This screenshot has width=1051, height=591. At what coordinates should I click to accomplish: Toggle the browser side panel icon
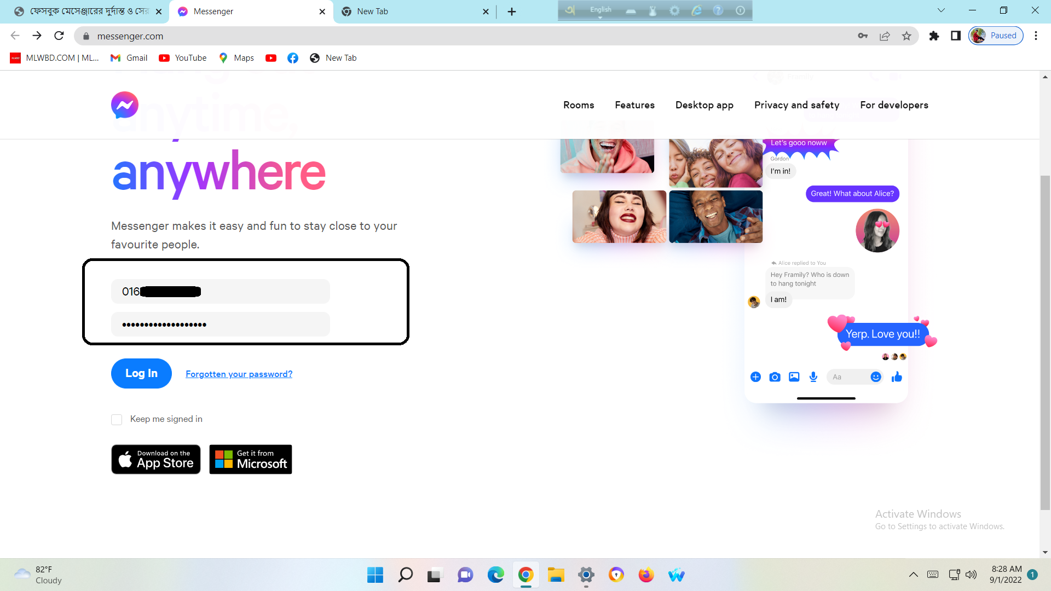pyautogui.click(x=956, y=36)
